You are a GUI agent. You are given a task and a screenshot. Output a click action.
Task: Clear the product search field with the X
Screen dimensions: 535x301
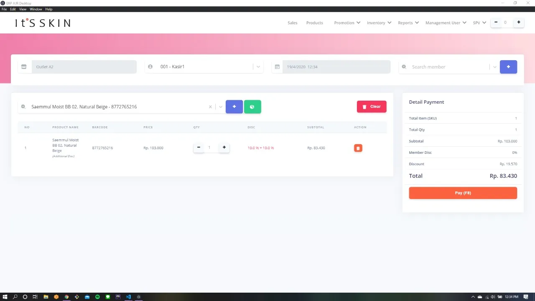click(x=210, y=107)
